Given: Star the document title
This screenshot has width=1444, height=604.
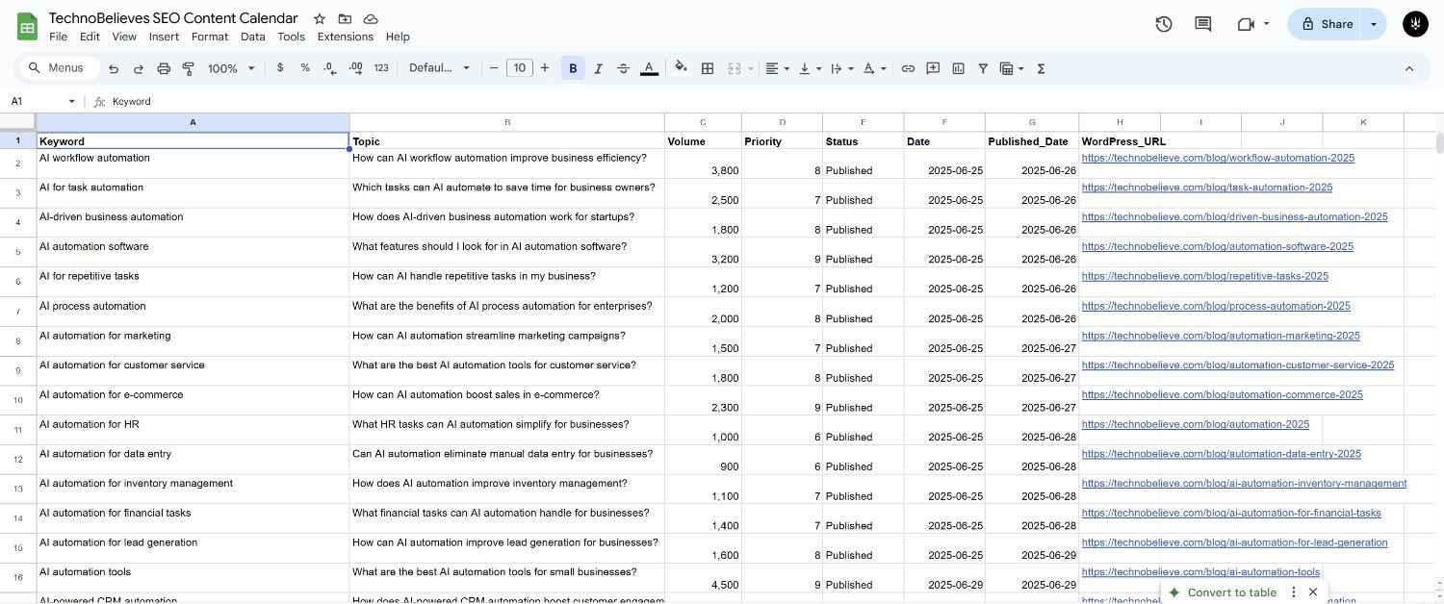Looking at the screenshot, I should [320, 19].
